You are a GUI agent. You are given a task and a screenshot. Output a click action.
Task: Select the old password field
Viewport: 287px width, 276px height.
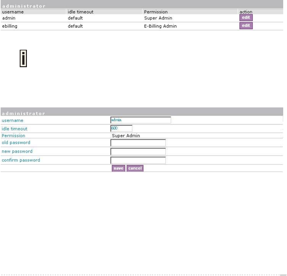click(138, 143)
